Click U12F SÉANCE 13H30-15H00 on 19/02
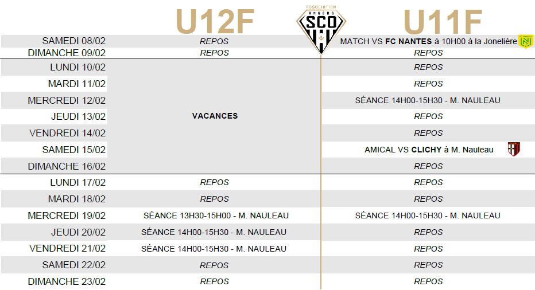Viewport: 535px width, 290px height. coord(216,215)
